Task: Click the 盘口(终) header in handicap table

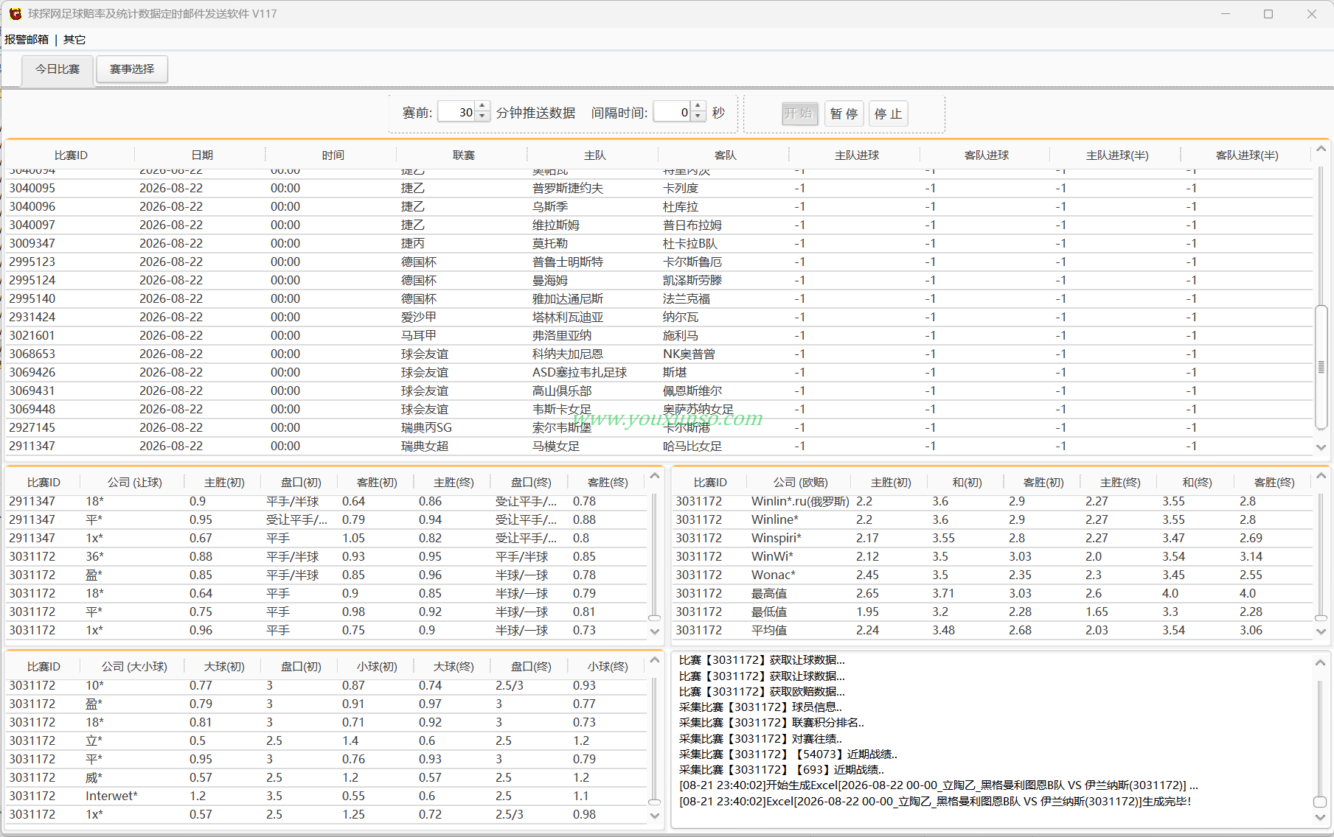Action: click(x=531, y=483)
